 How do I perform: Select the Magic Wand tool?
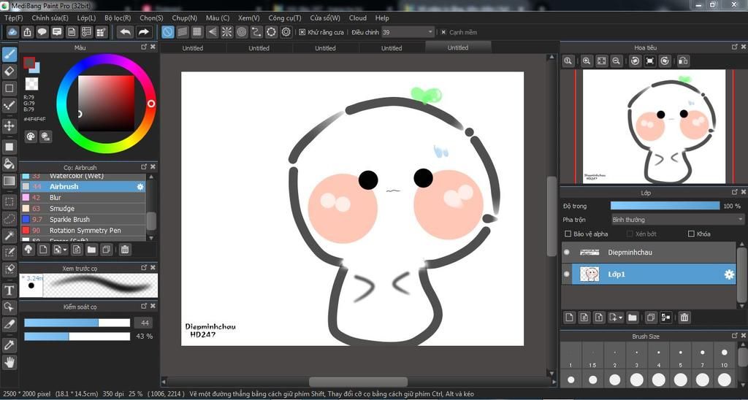coord(9,235)
